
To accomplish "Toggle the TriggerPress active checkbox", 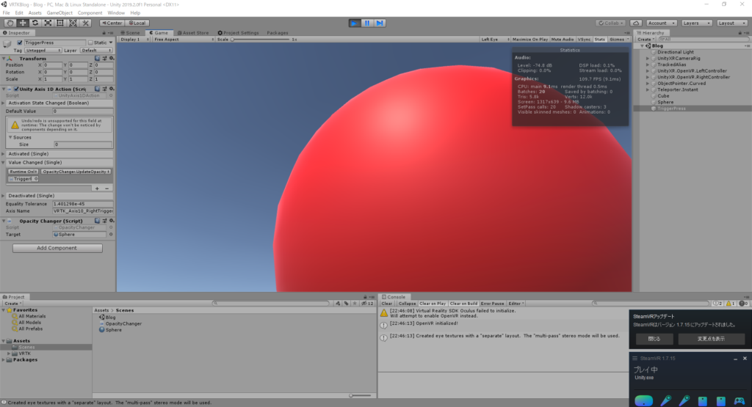I will pos(20,43).
